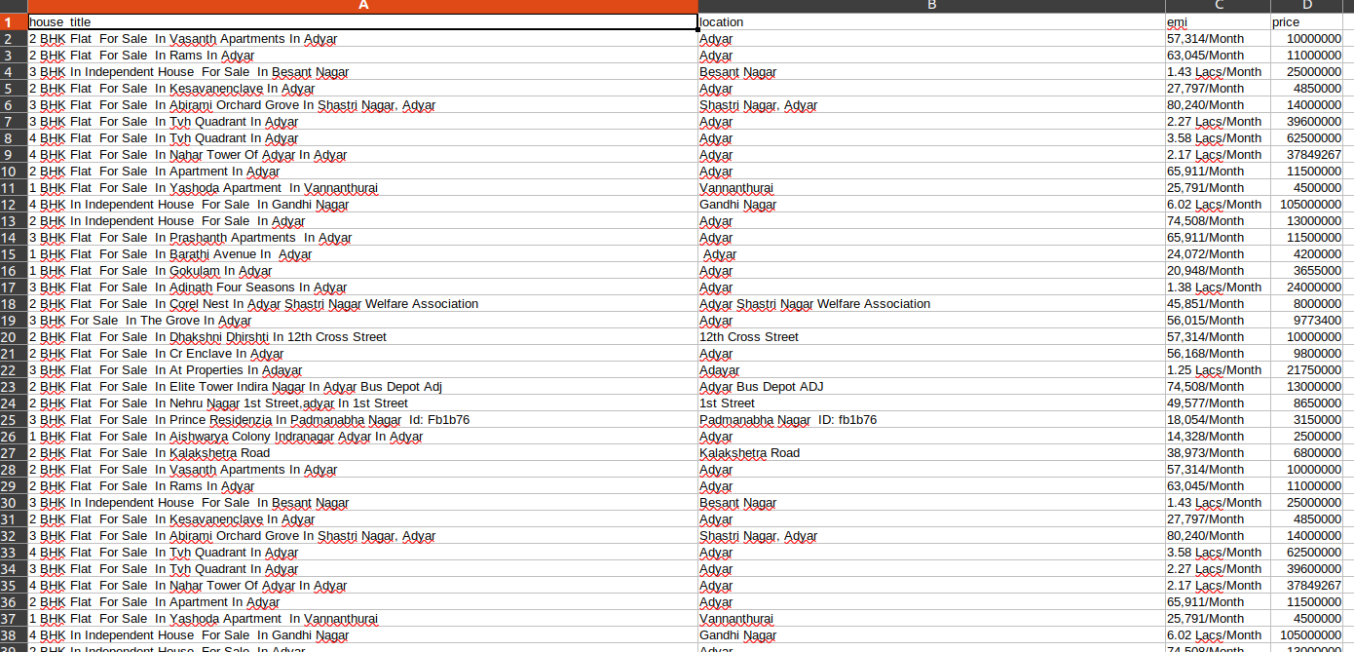1354x652 pixels.
Task: Click location cell 'Kalakshetra Road' in column B
Action: (x=931, y=452)
